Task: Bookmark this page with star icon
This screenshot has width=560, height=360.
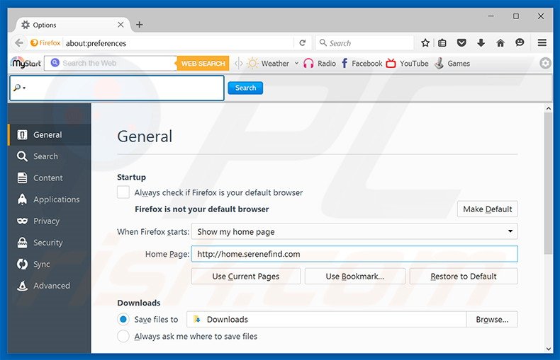Action: (x=425, y=43)
